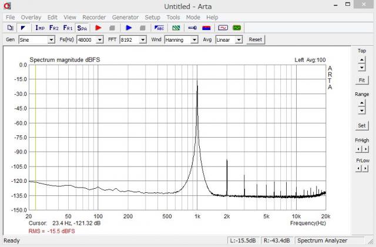Click the FrHigh left arrow
The image size is (376, 247).
(358, 149)
